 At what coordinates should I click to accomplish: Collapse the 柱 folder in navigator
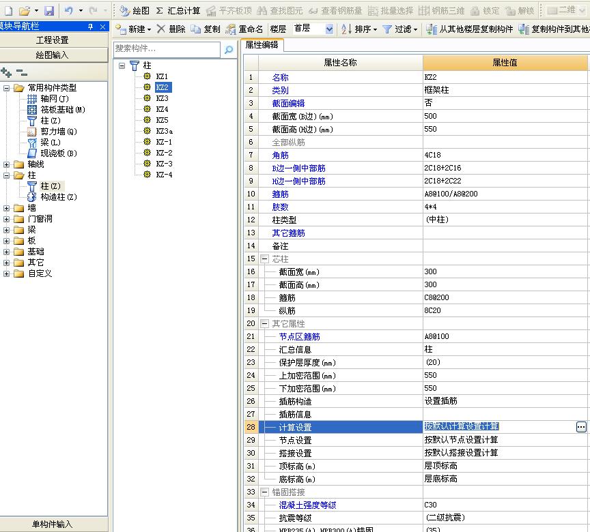pyautogui.click(x=6, y=175)
